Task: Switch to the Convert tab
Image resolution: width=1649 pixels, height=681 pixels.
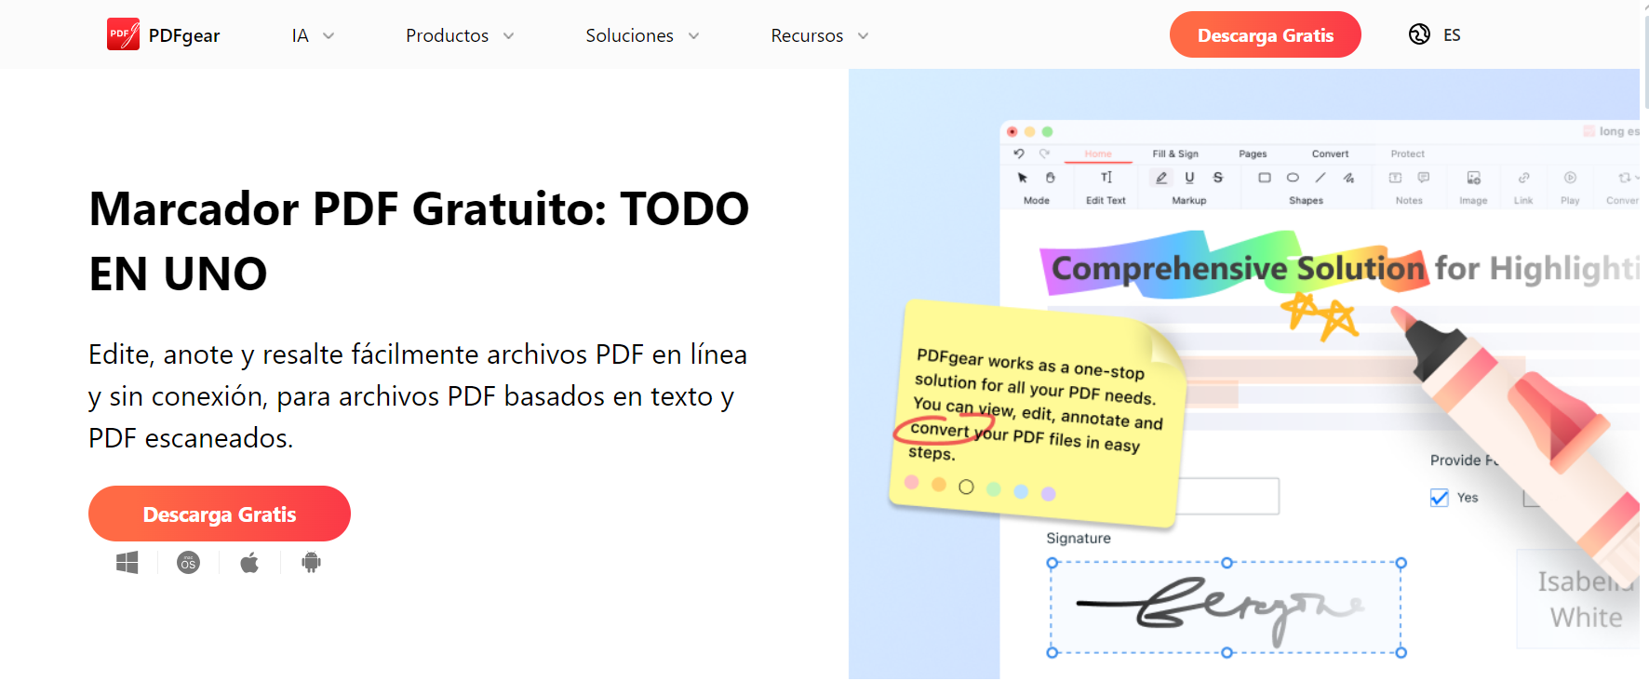Action: (x=1330, y=154)
